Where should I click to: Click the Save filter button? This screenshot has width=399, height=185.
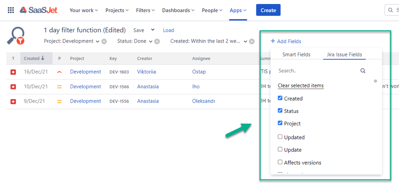coord(139,30)
